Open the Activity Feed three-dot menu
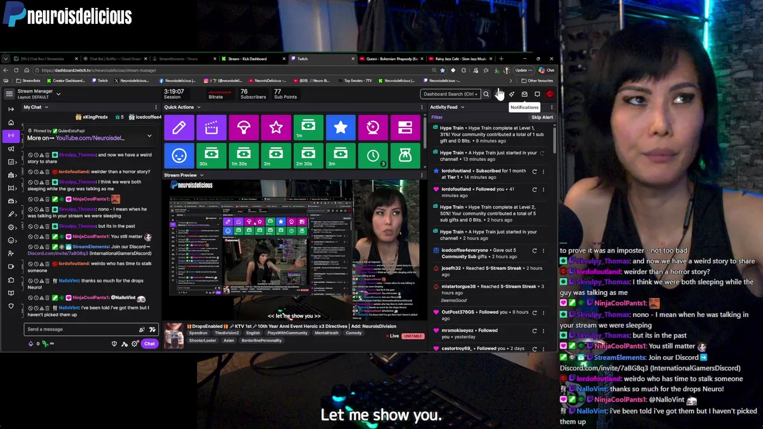This screenshot has height=429, width=763. click(551, 107)
